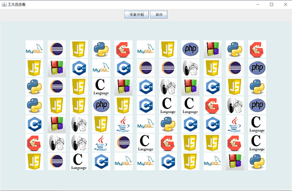Pick the red Go gopher tile in top-right corner
This screenshot has height=191, width=292.
coord(257,49)
